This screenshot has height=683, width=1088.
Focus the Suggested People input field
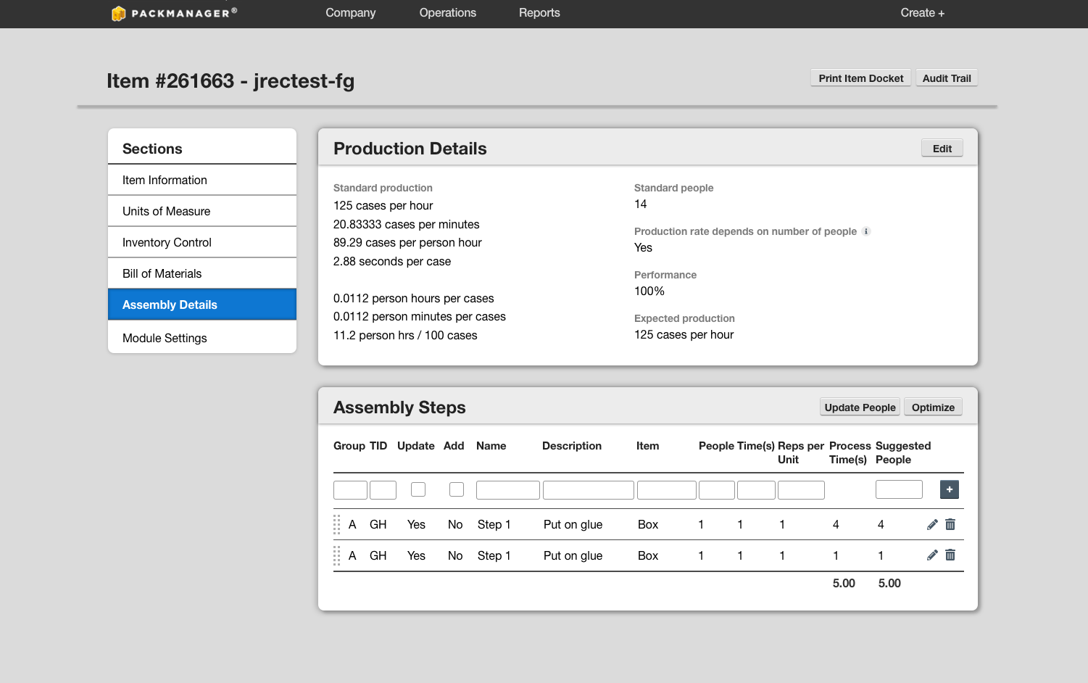(899, 489)
